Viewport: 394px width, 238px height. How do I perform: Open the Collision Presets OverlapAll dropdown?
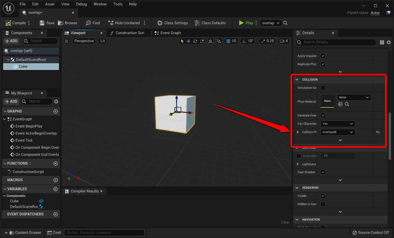pos(337,132)
